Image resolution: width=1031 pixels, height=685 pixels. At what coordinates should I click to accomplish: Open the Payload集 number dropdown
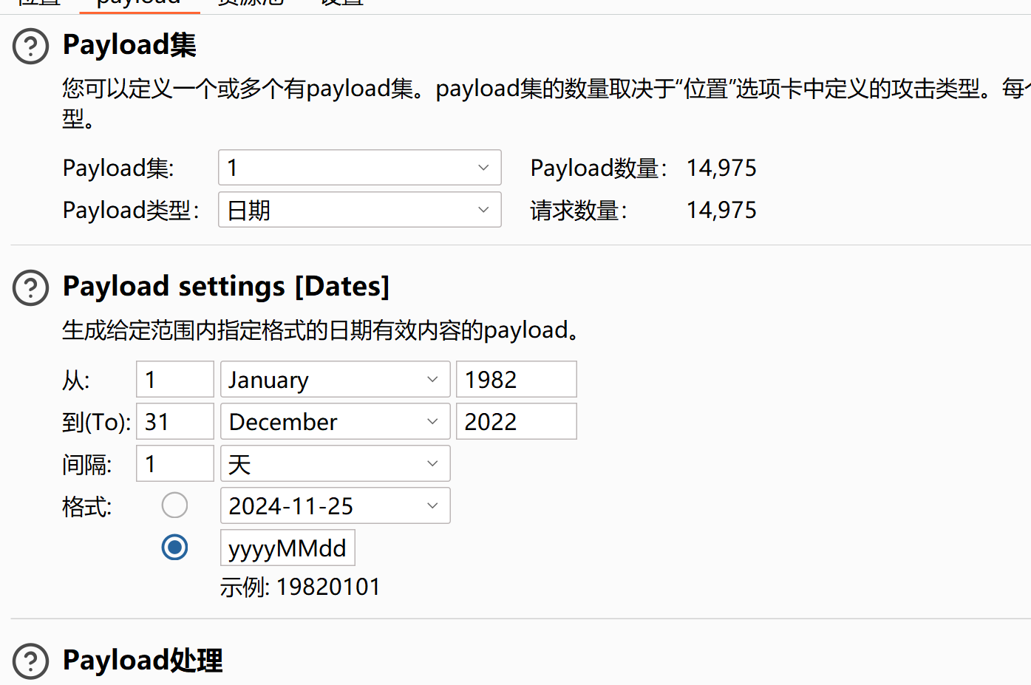point(360,168)
